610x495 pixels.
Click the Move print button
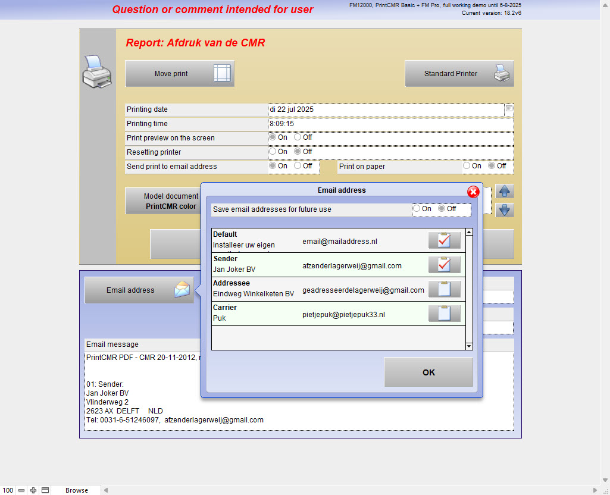[x=179, y=74]
